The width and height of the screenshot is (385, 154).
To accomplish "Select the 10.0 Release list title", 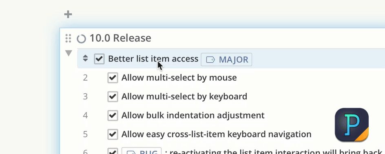I will (120, 38).
